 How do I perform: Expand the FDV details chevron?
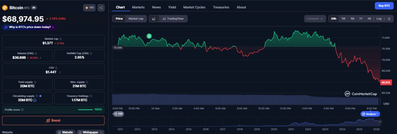click(x=60, y=72)
